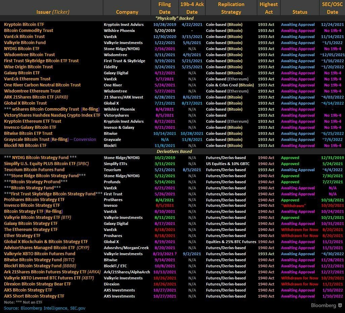This screenshot has height=313, width=345.
Task: Click the Replication Strategy column header
Action: (231, 8)
